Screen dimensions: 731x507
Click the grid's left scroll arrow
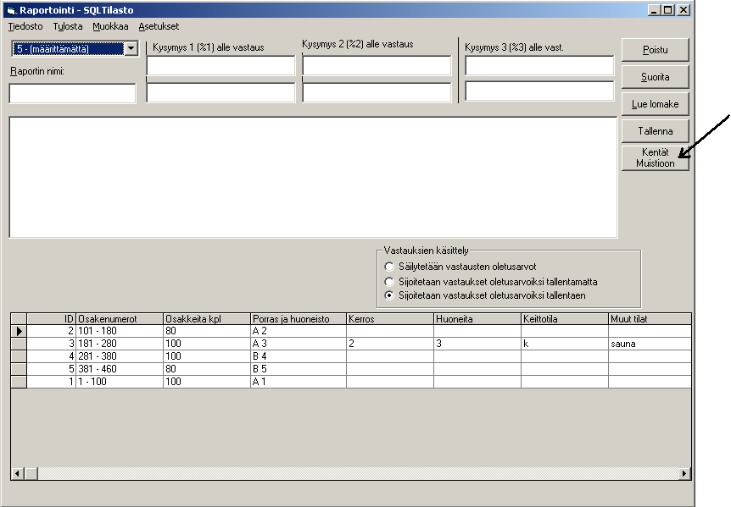(18, 473)
